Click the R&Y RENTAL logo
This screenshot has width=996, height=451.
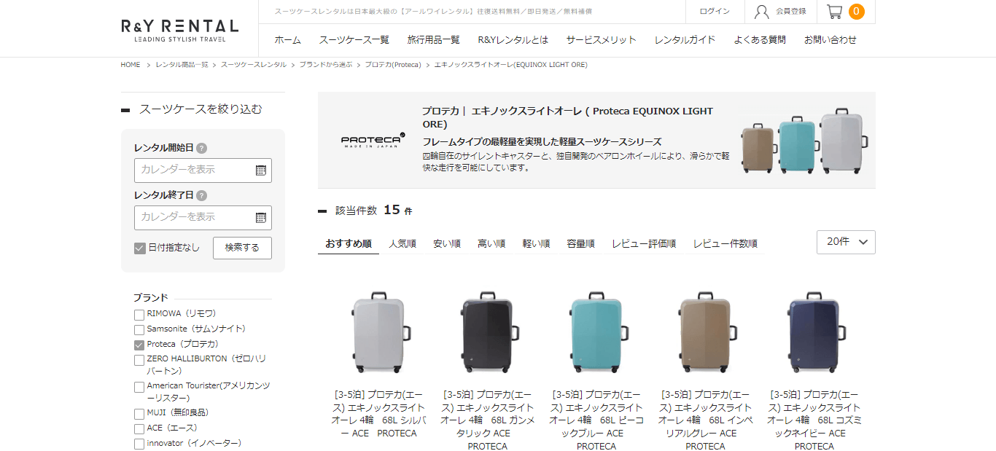coord(180,30)
